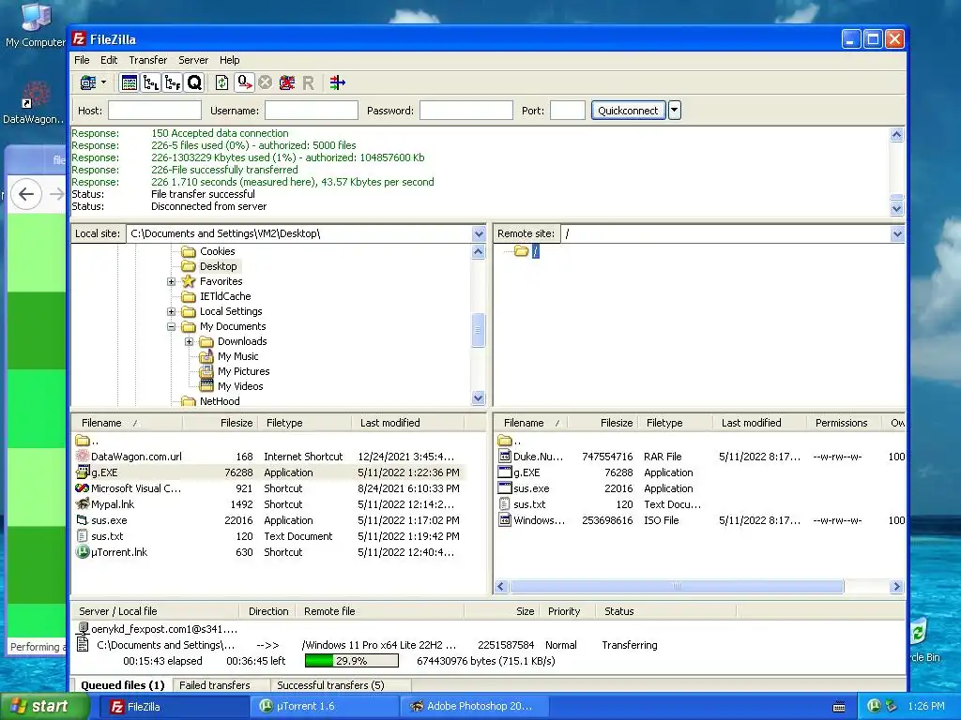Open the Remote site path dropdown
This screenshot has width=961, height=720.
pos(897,233)
